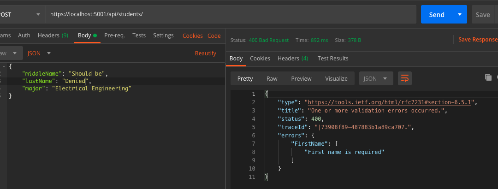The image size is (498, 189).
Task: Switch response view to Preview
Action: [x=301, y=78]
